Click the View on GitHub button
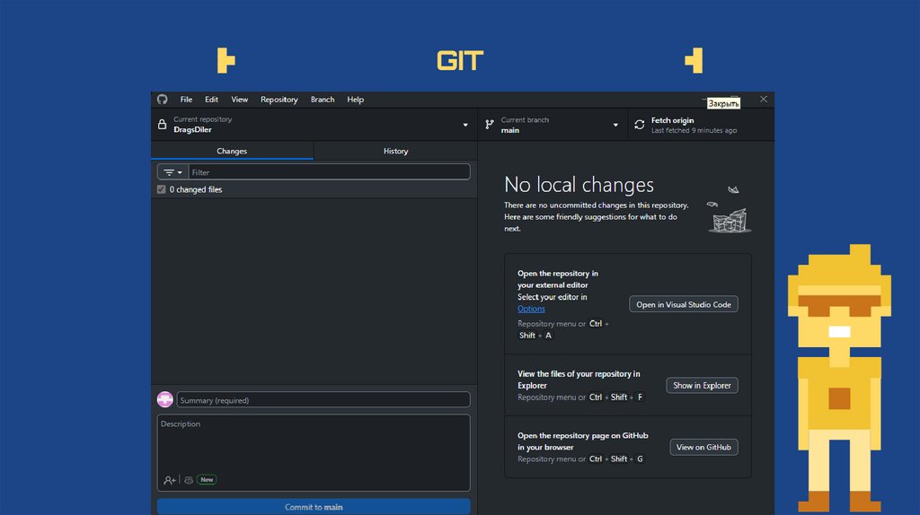The height and width of the screenshot is (515, 920). pyautogui.click(x=703, y=447)
